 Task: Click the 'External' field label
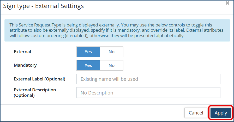tap(22, 52)
